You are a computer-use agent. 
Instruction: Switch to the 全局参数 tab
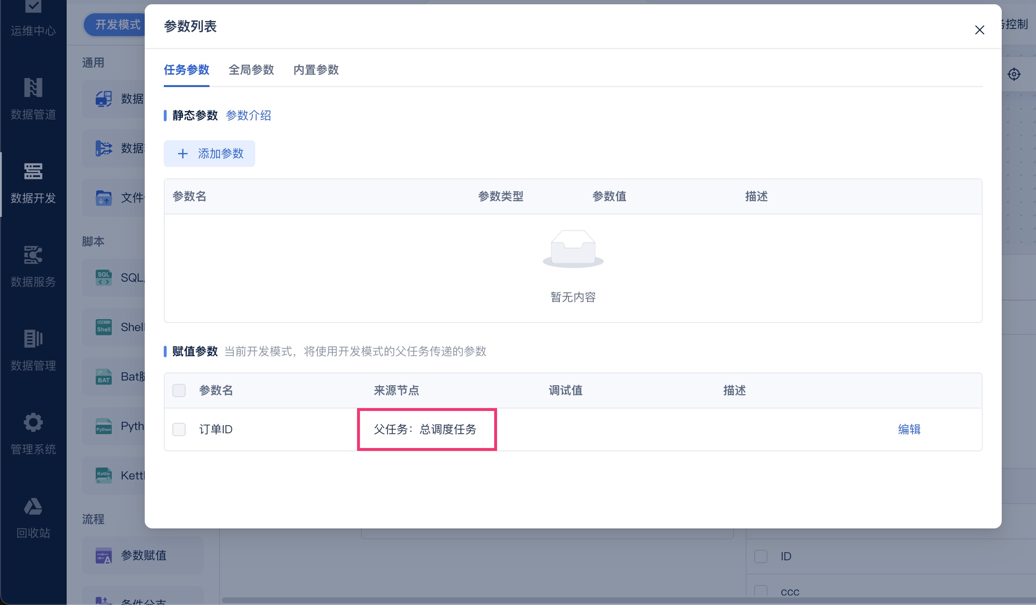point(251,70)
